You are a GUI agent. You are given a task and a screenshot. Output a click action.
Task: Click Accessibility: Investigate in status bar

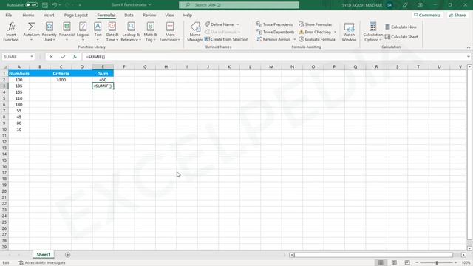[42, 263]
